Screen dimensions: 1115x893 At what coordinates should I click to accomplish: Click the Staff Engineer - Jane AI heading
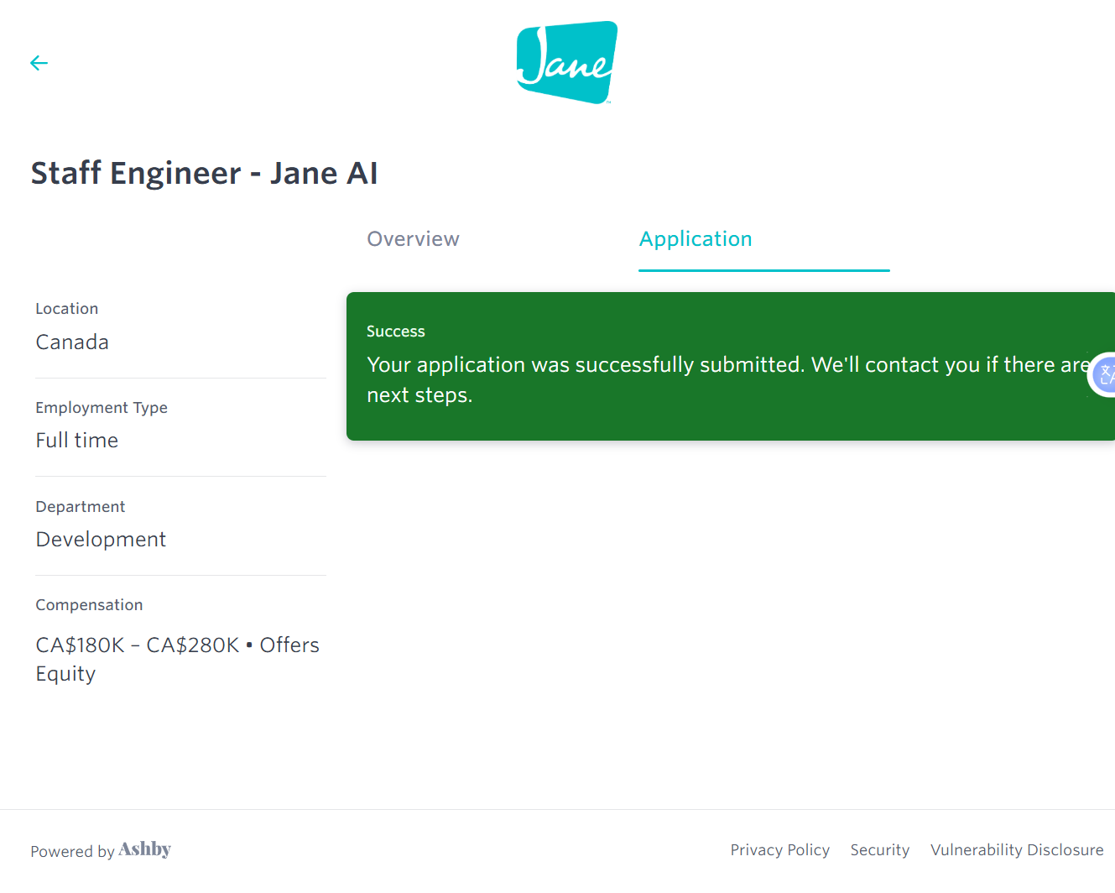(x=204, y=173)
